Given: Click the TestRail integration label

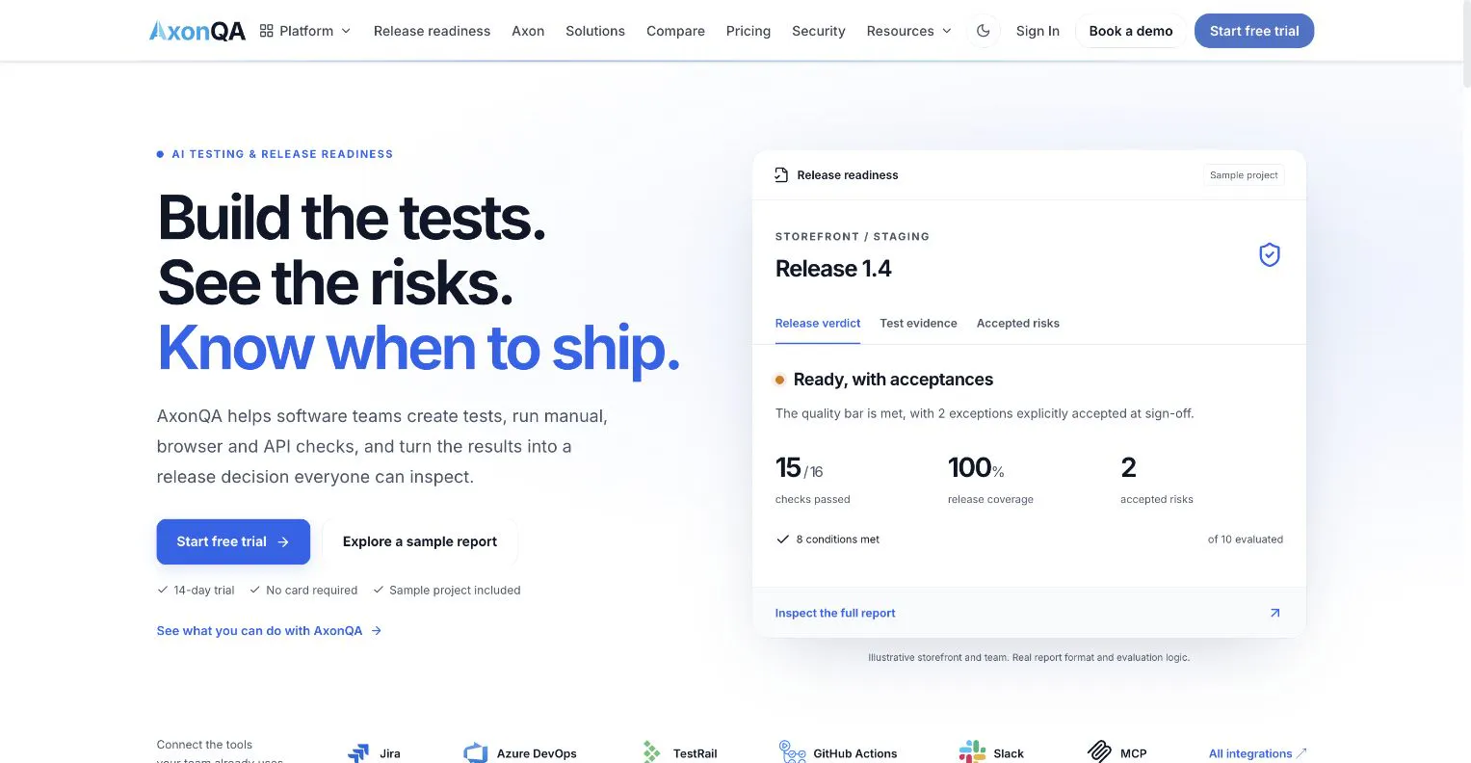Looking at the screenshot, I should (x=696, y=753).
